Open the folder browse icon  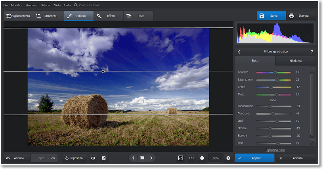pos(142,158)
